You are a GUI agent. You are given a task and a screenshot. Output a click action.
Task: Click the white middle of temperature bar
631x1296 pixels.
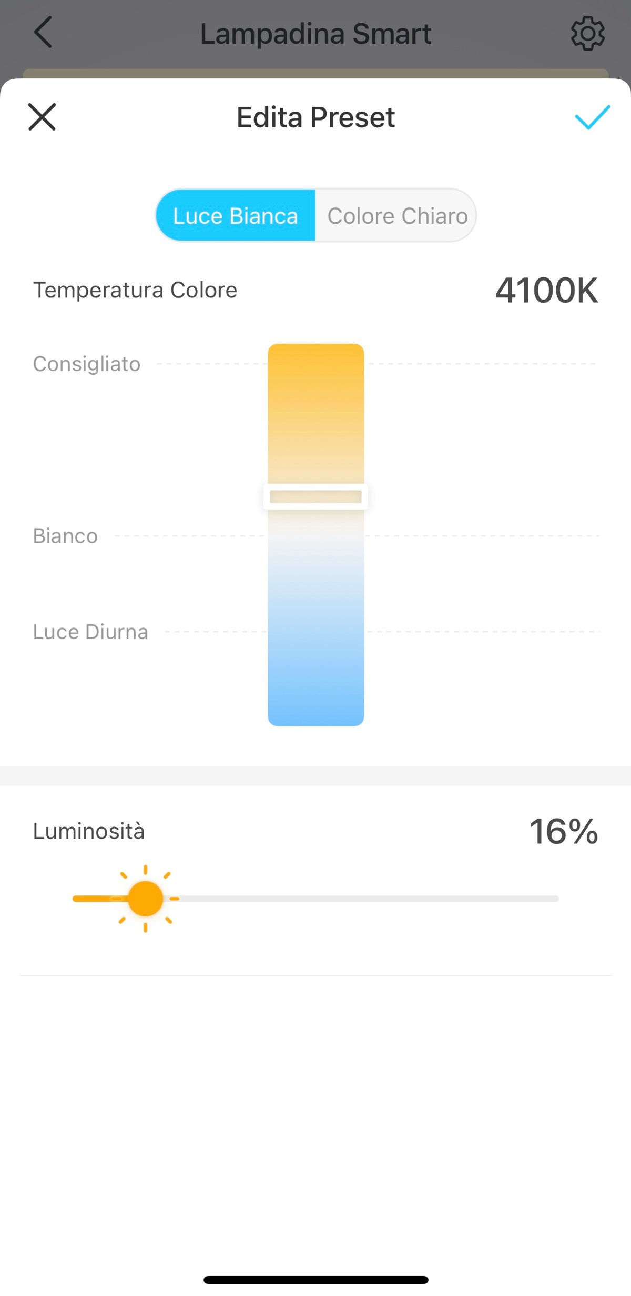pos(315,537)
